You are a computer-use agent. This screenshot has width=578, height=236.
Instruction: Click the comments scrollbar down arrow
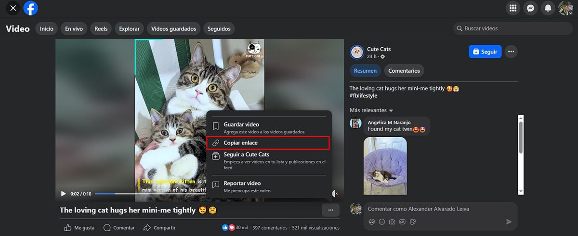click(521, 192)
